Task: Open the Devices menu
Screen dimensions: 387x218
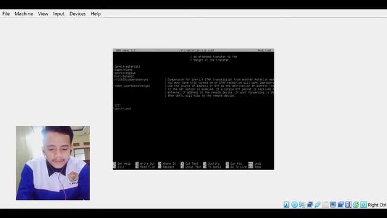Action: 77,14
